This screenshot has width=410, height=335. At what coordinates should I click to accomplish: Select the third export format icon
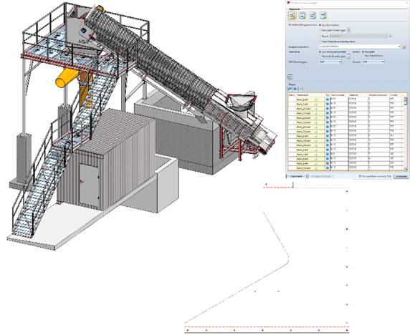(313, 16)
